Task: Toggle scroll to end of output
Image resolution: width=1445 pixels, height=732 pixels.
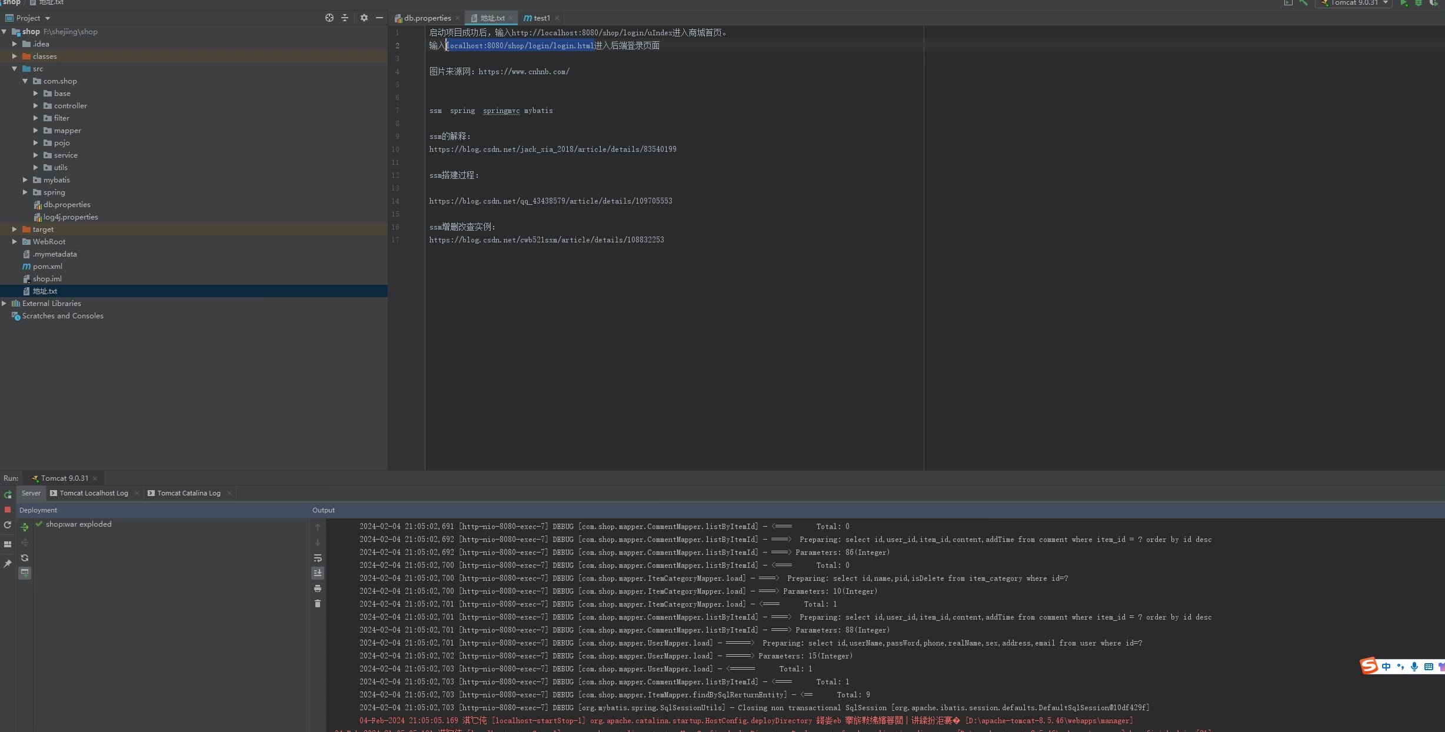Action: point(318,573)
